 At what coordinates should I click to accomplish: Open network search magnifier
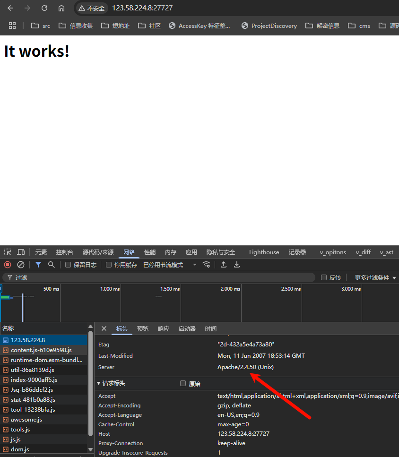52,265
